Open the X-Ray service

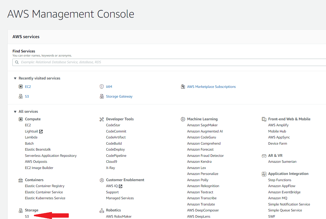pos(110,168)
